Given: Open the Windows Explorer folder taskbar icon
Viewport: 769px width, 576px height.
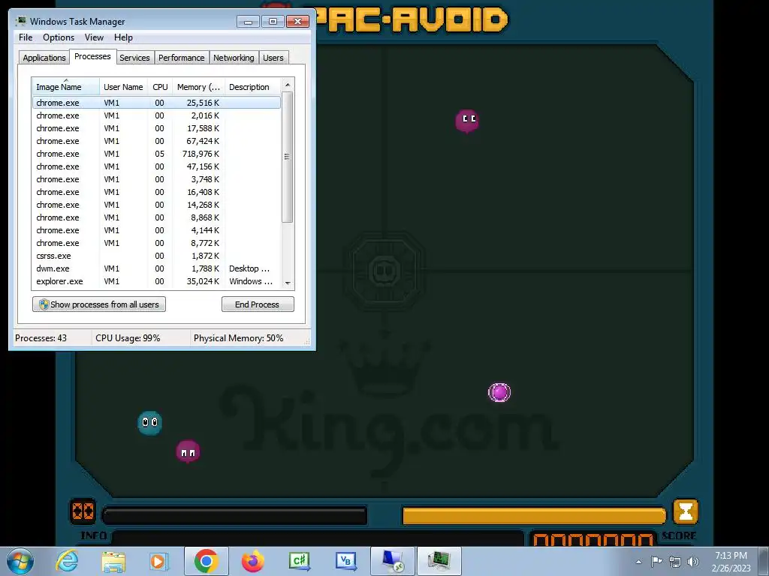Looking at the screenshot, I should [113, 561].
